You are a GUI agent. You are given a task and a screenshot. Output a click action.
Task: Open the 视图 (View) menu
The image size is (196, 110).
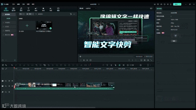(28, 4)
